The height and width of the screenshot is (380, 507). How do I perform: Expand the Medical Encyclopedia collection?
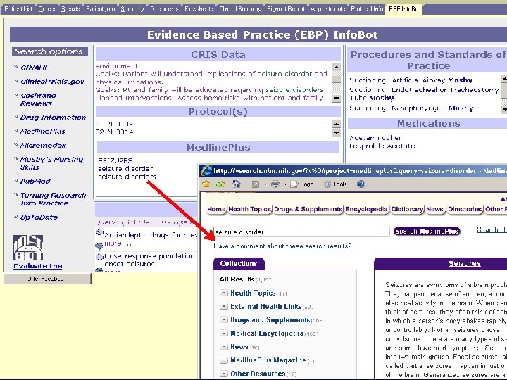(x=223, y=333)
